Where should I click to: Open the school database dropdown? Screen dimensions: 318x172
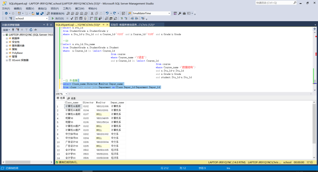point(47,18)
